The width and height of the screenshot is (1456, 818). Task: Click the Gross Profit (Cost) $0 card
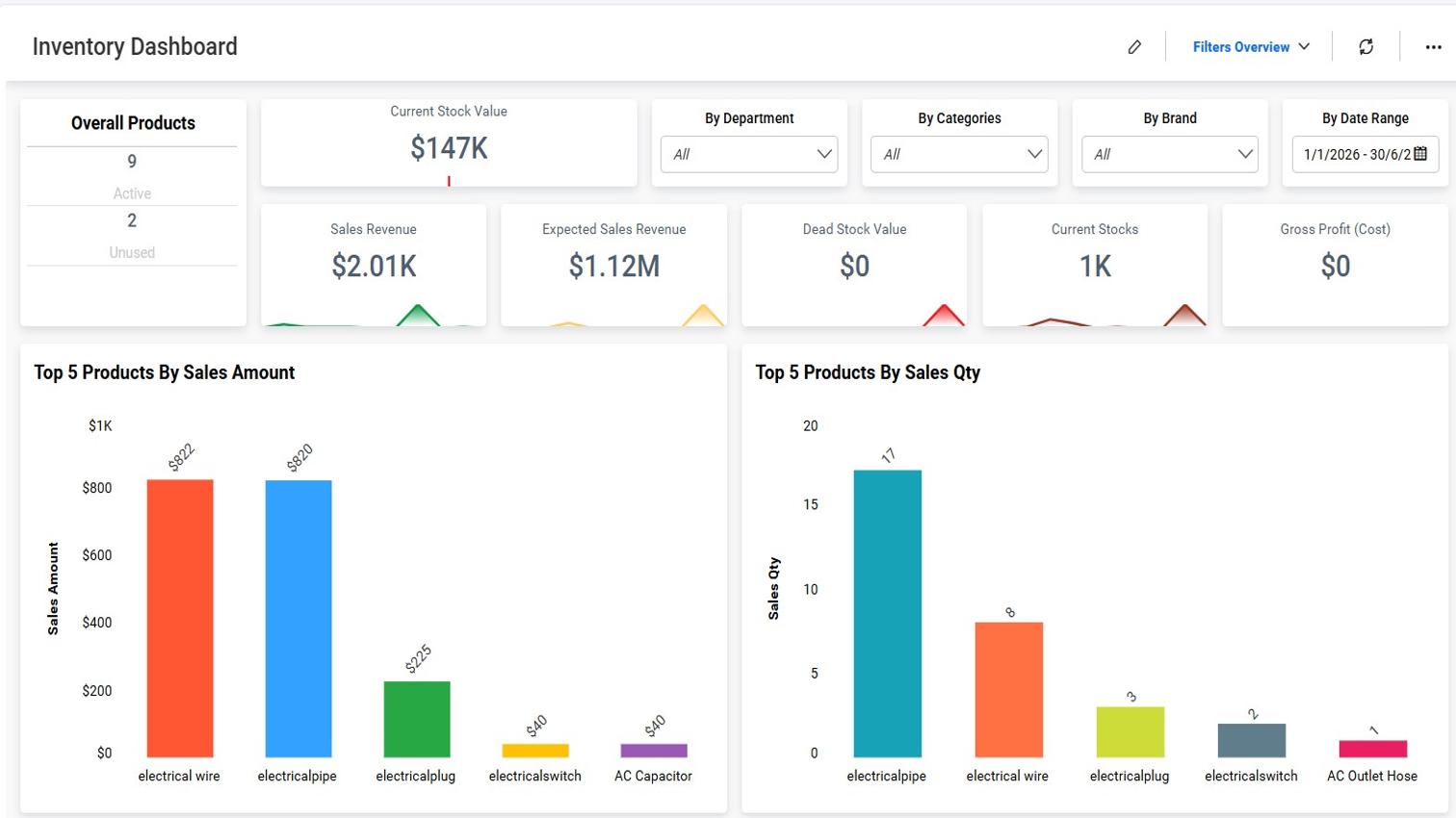click(x=1335, y=265)
